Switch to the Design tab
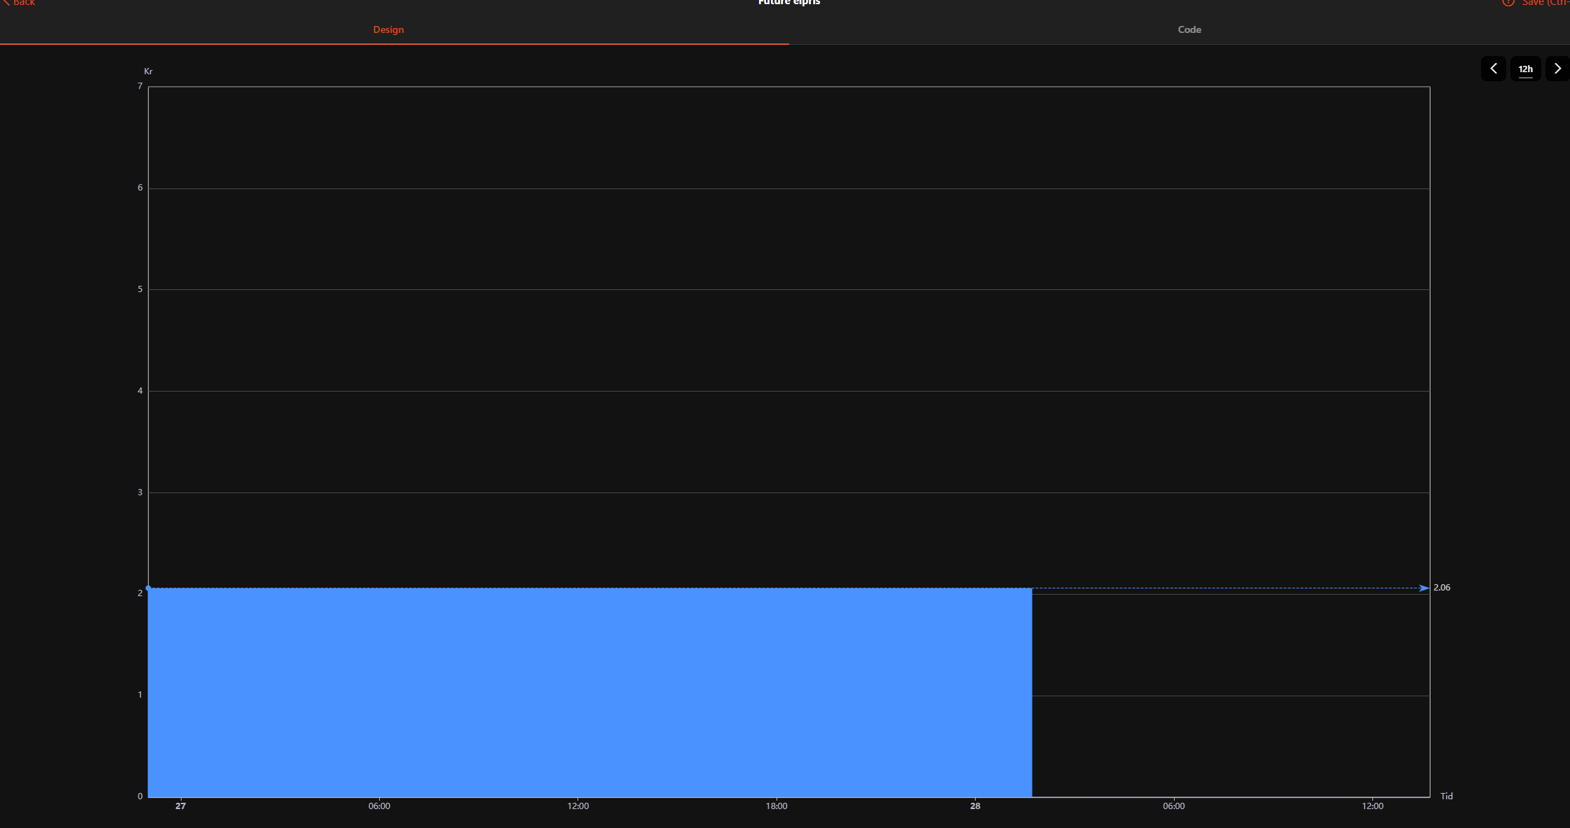 pyautogui.click(x=388, y=29)
